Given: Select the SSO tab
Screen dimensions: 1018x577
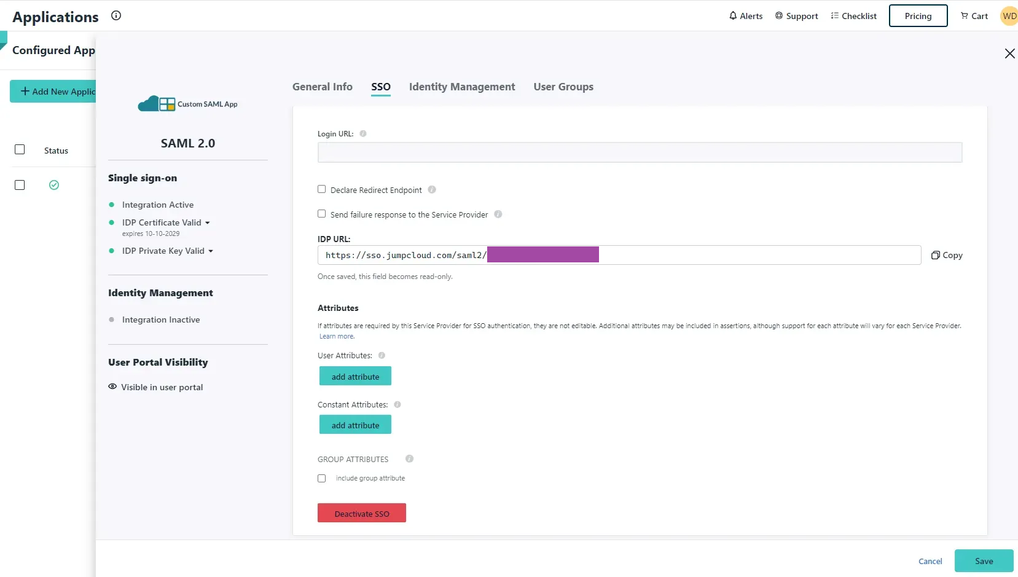Looking at the screenshot, I should 381,87.
